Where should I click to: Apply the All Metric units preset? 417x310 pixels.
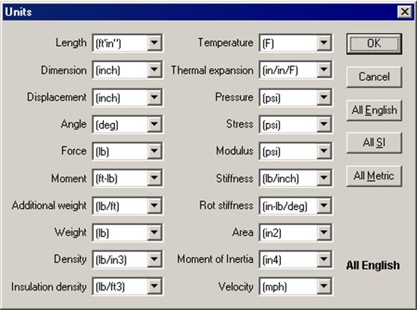(374, 176)
